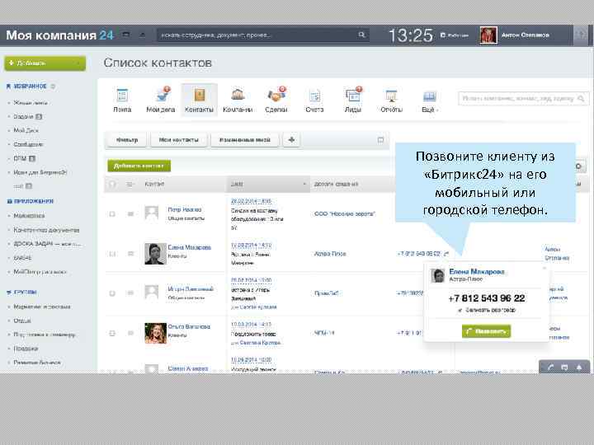594x445 pixels.
Task: Add a new filter with the plus tab
Action: [x=291, y=140]
